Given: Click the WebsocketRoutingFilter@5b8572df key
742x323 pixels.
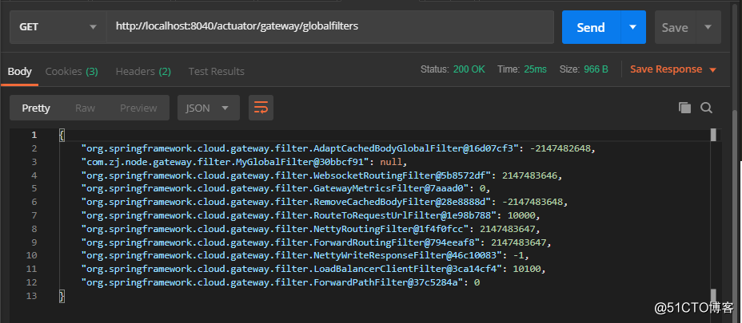Looking at the screenshot, I should (286, 175).
